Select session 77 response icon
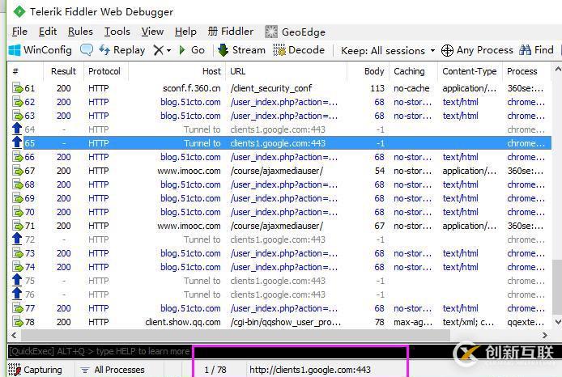 18,308
